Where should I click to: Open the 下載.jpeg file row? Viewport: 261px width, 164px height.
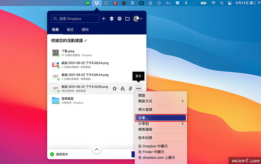pyautogui.click(x=97, y=53)
